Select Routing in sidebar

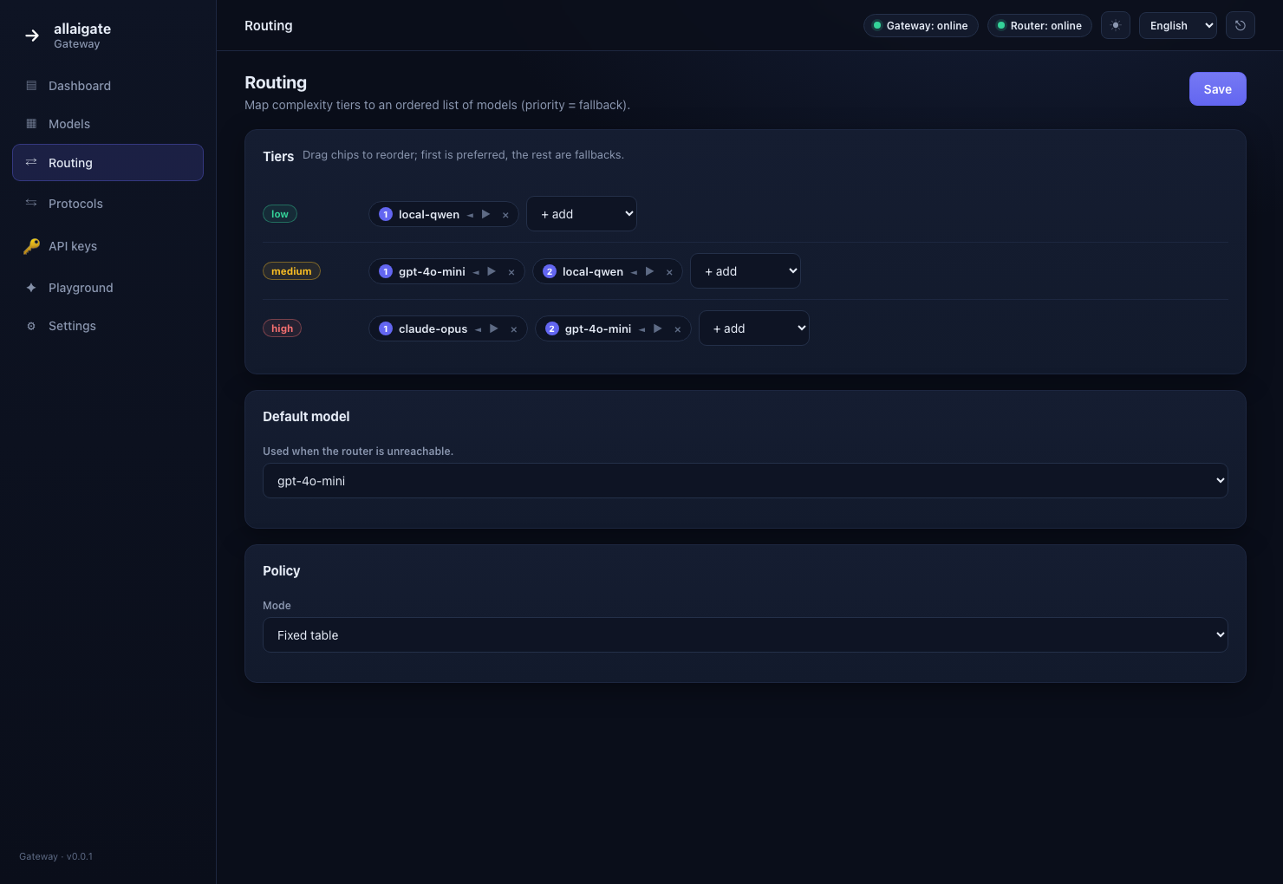coord(107,163)
